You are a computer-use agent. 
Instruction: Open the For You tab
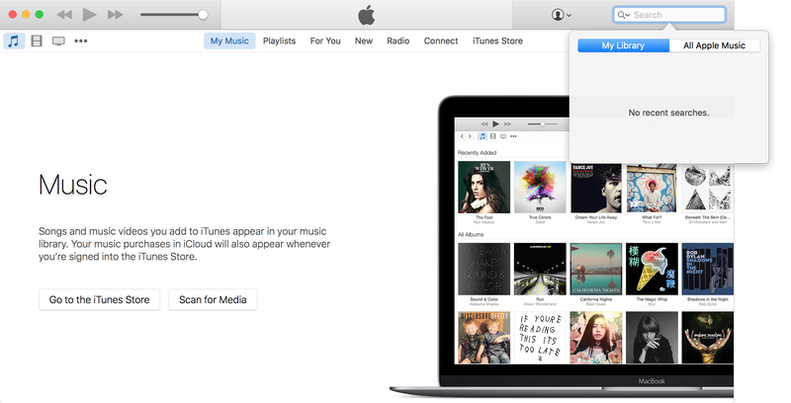325,40
